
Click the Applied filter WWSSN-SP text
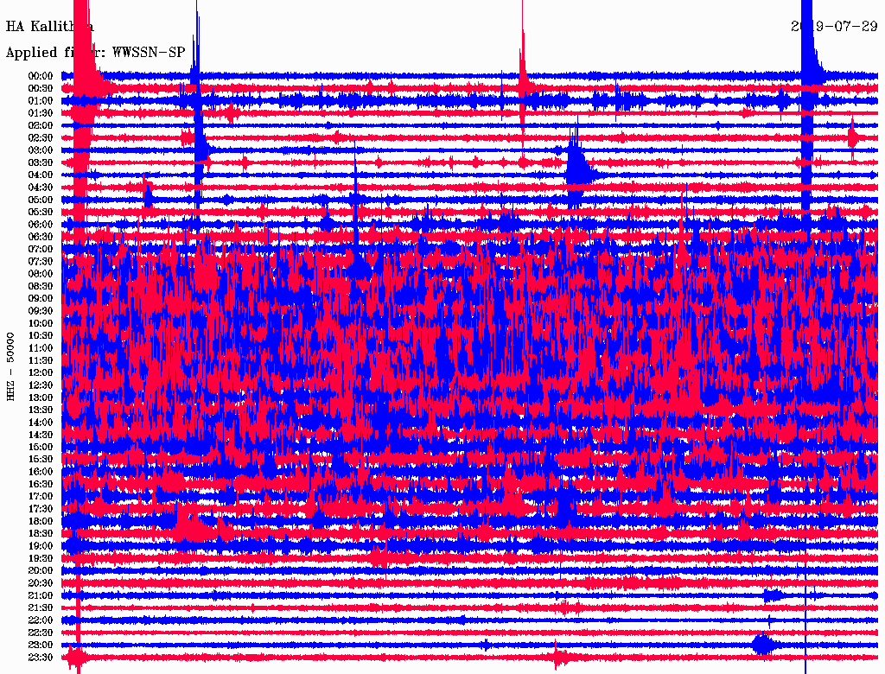[95, 53]
